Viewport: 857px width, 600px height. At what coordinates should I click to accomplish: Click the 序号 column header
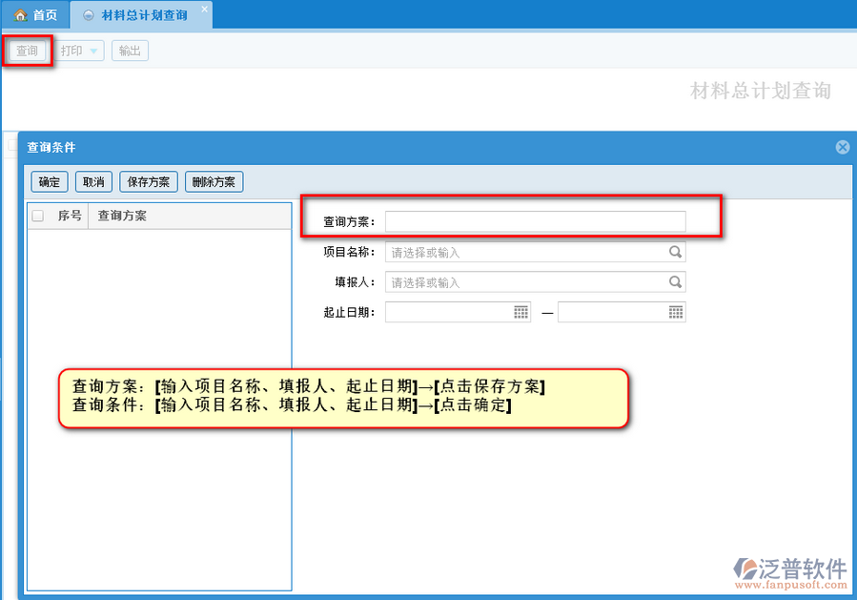[70, 216]
